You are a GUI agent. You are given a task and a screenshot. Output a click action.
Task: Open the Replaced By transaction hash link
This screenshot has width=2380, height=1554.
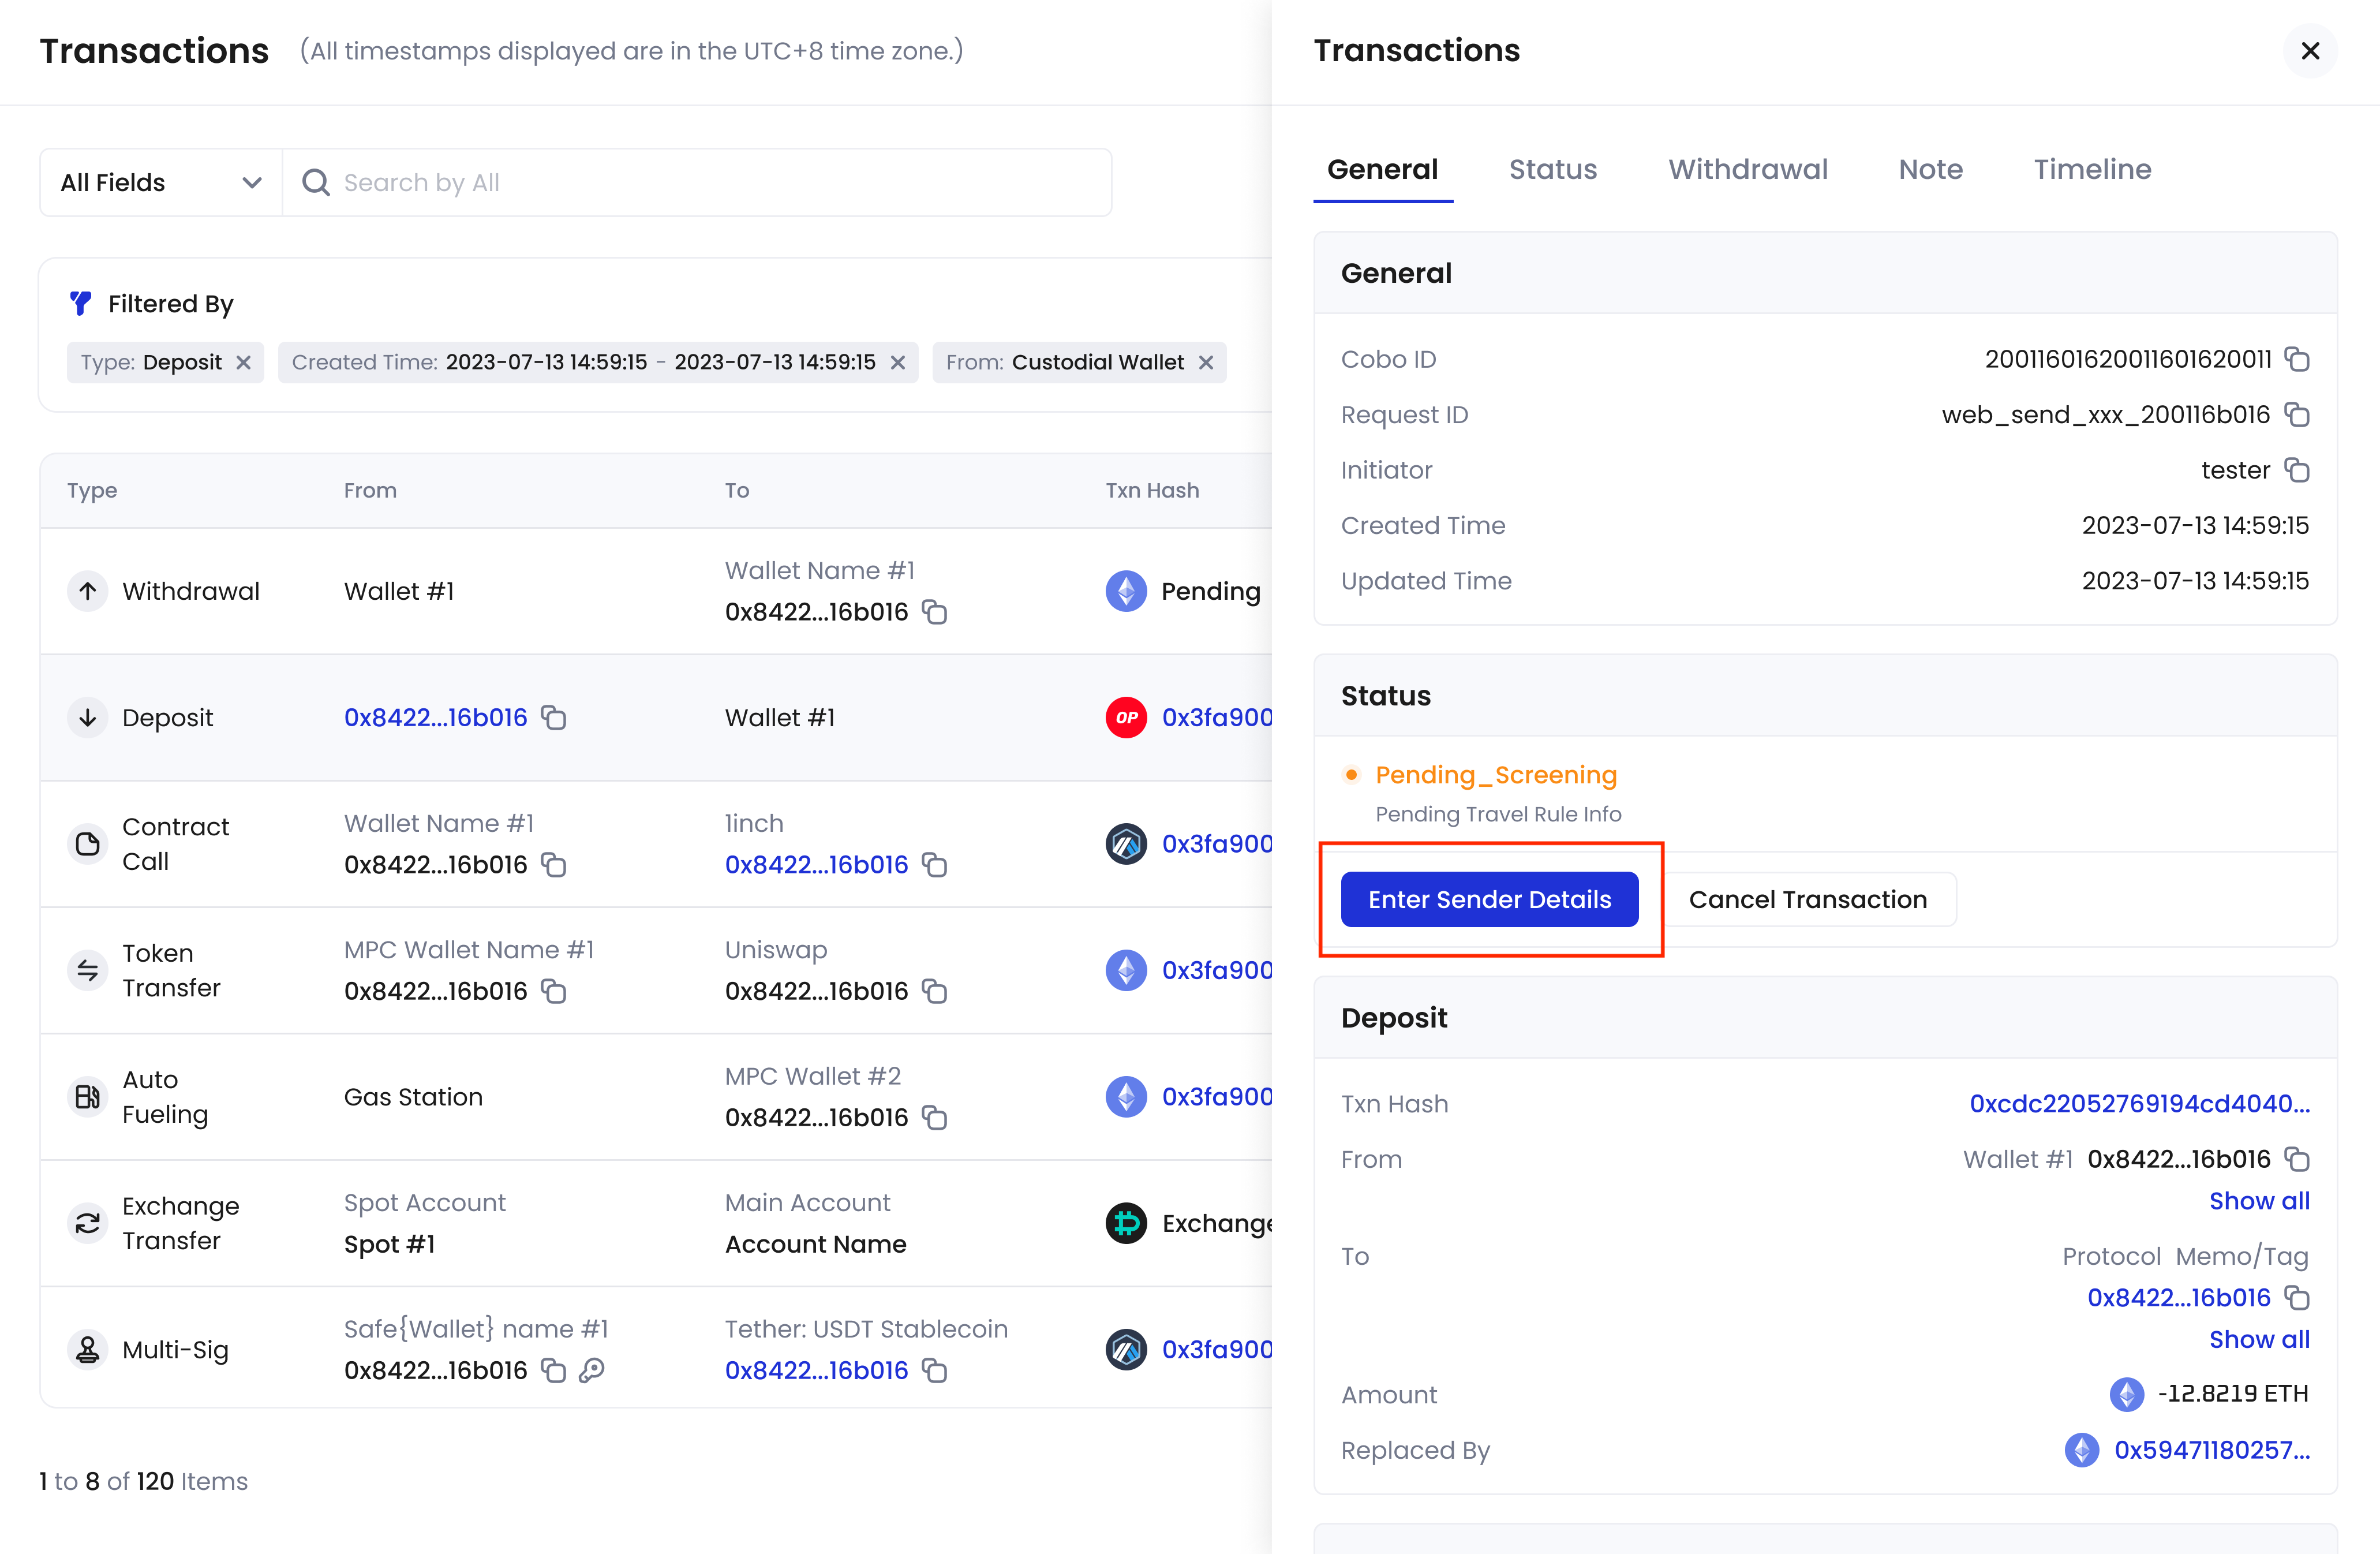2211,1450
